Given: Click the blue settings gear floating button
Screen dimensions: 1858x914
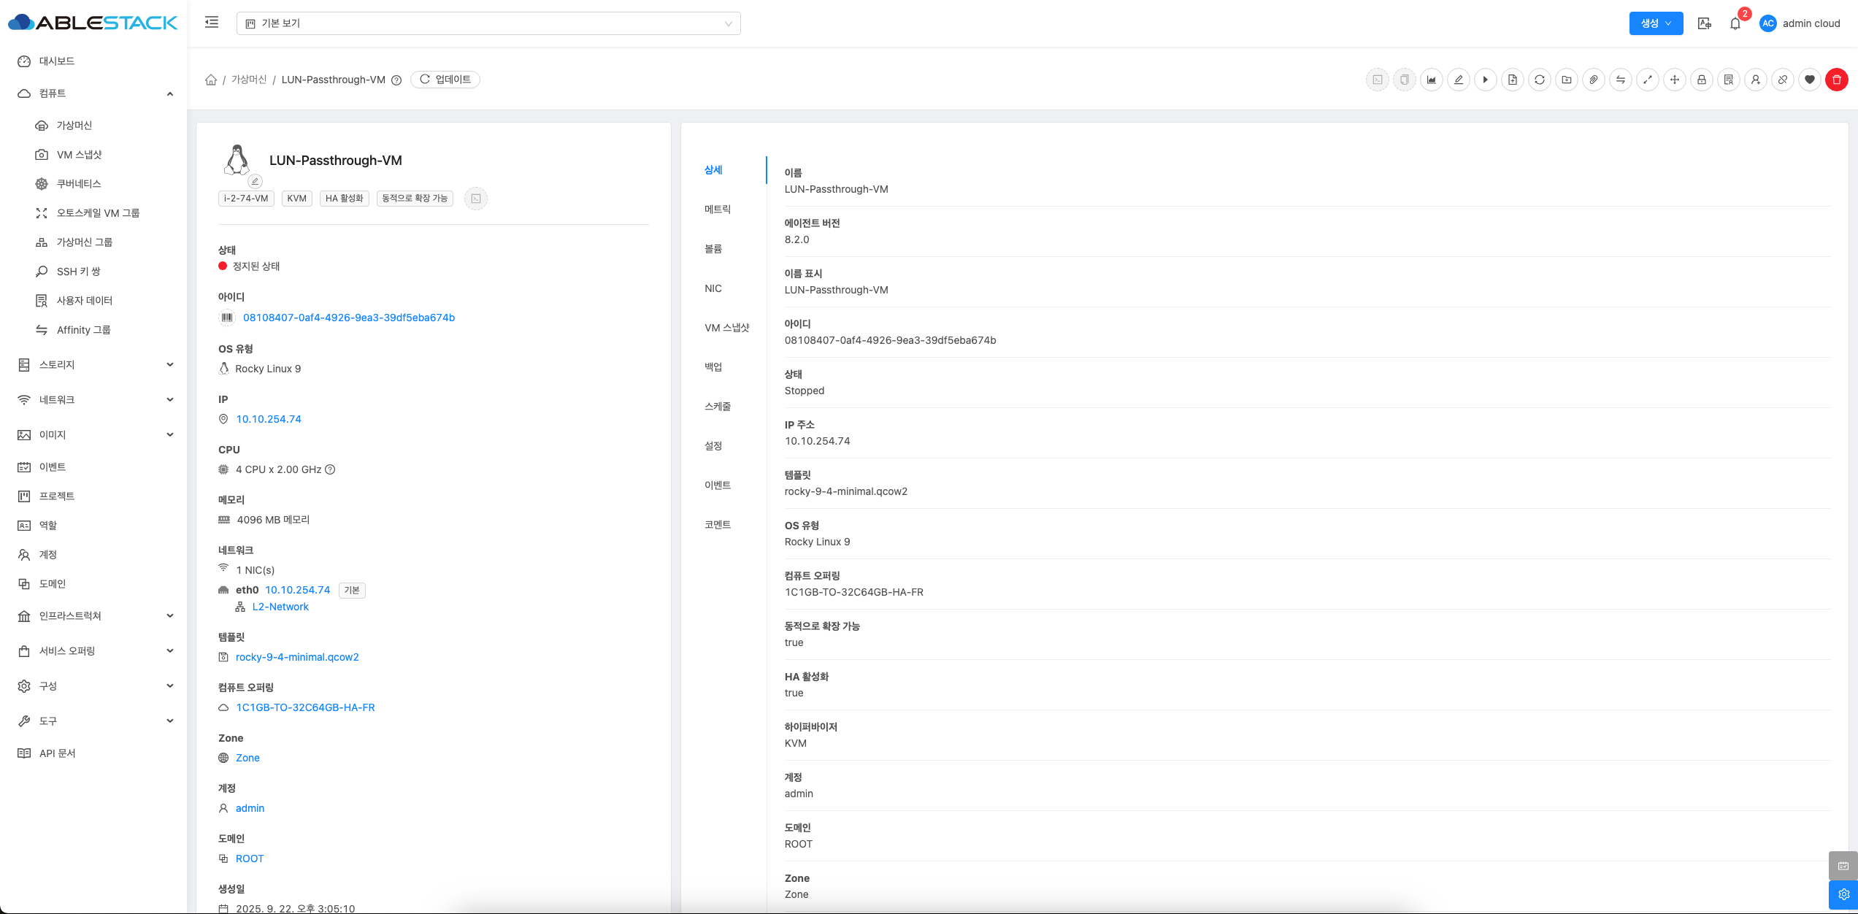Looking at the screenshot, I should tap(1843, 894).
